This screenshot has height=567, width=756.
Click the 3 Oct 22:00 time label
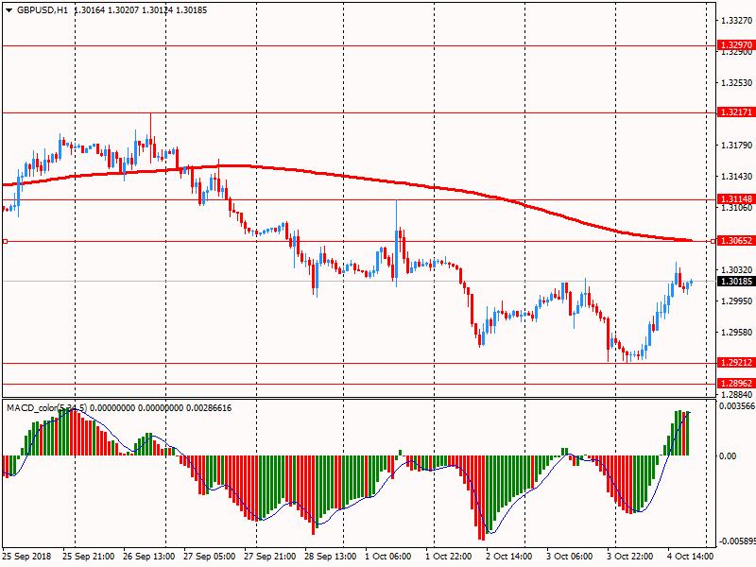coord(630,556)
